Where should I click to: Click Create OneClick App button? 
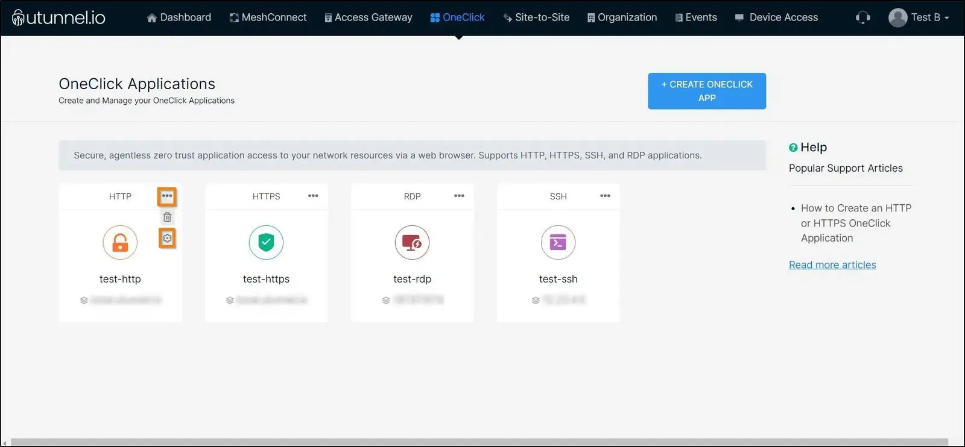(x=707, y=91)
